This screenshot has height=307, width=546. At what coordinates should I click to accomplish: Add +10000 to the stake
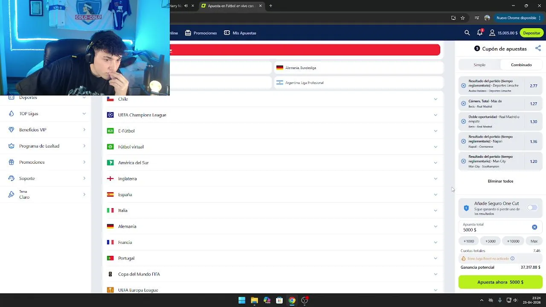tap(513, 241)
